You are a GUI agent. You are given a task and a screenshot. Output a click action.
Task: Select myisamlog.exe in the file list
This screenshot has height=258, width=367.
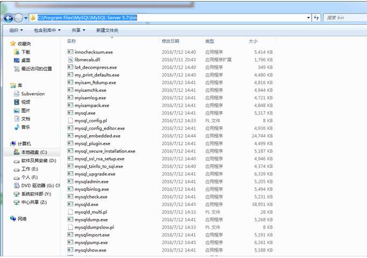pos(90,98)
